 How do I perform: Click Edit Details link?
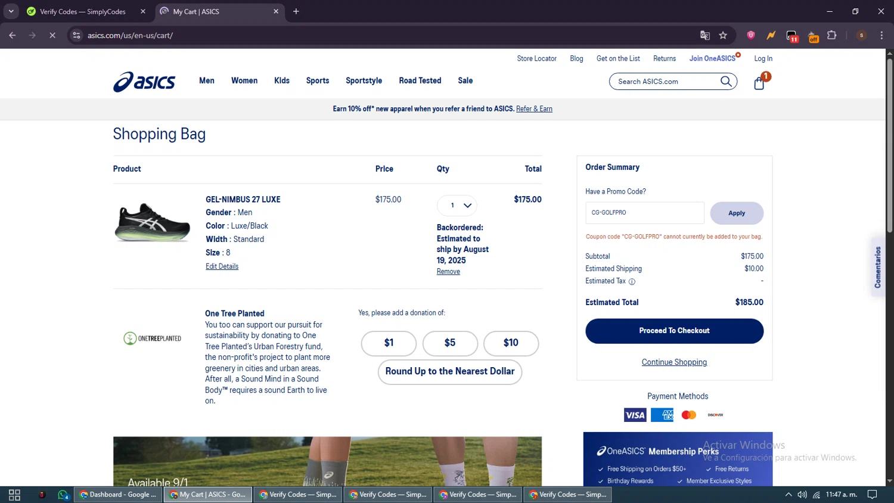pyautogui.click(x=222, y=266)
